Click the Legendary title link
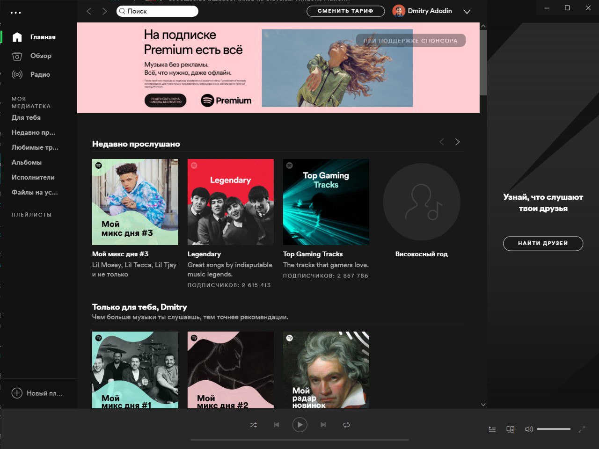Screen dimensions: 599x449 tap(204, 254)
